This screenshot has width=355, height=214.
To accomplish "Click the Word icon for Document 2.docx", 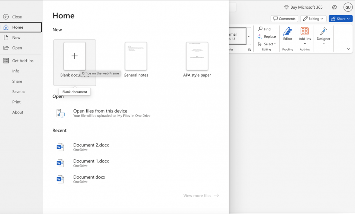I will pos(60,147).
